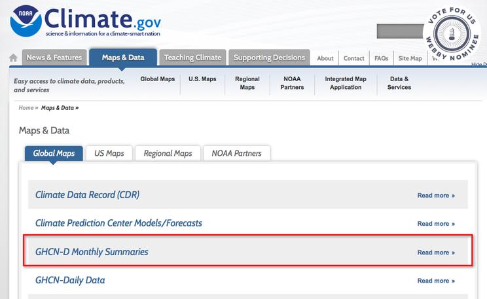Select the NOAA Partners tab
The image size is (487, 299).
pos(236,154)
